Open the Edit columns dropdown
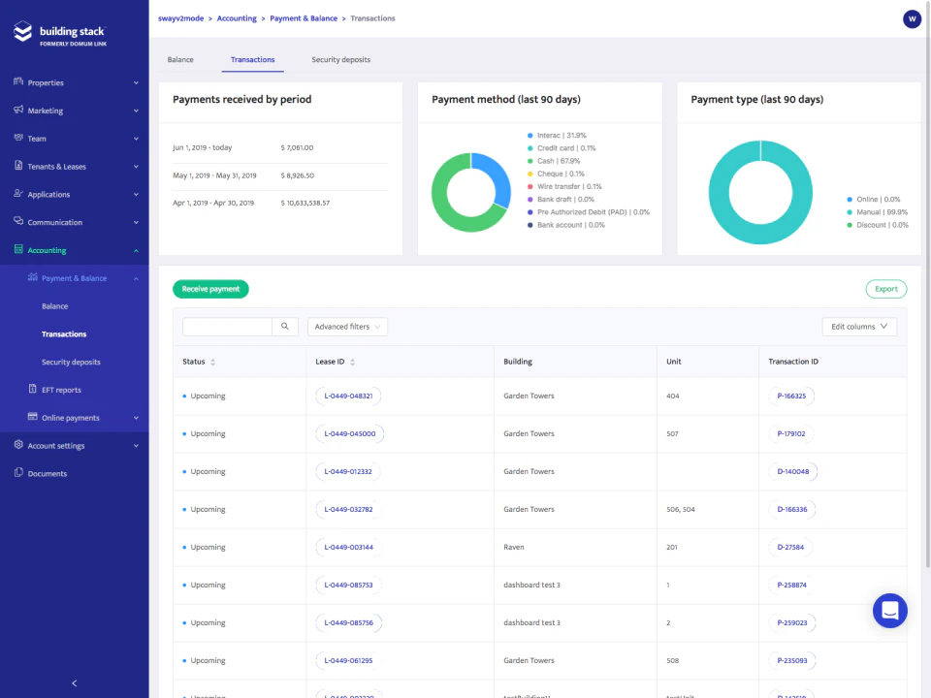The image size is (931, 698). [858, 327]
